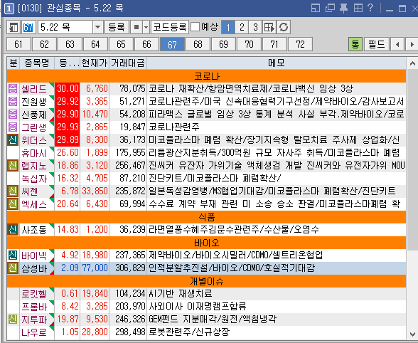The image size is (418, 343).
Task: Click the screen layout icon in title bar
Action: [x=316, y=9]
